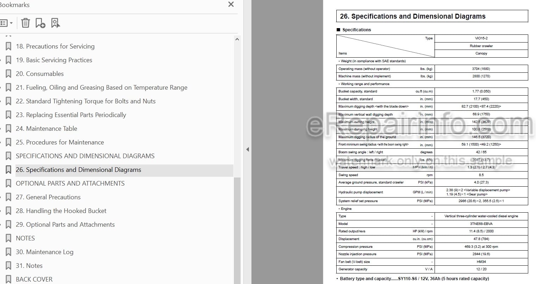This screenshot has height=284, width=536.
Task: Open bookmark 23. Replacing Essential Parts Periodically
Action: (71, 115)
